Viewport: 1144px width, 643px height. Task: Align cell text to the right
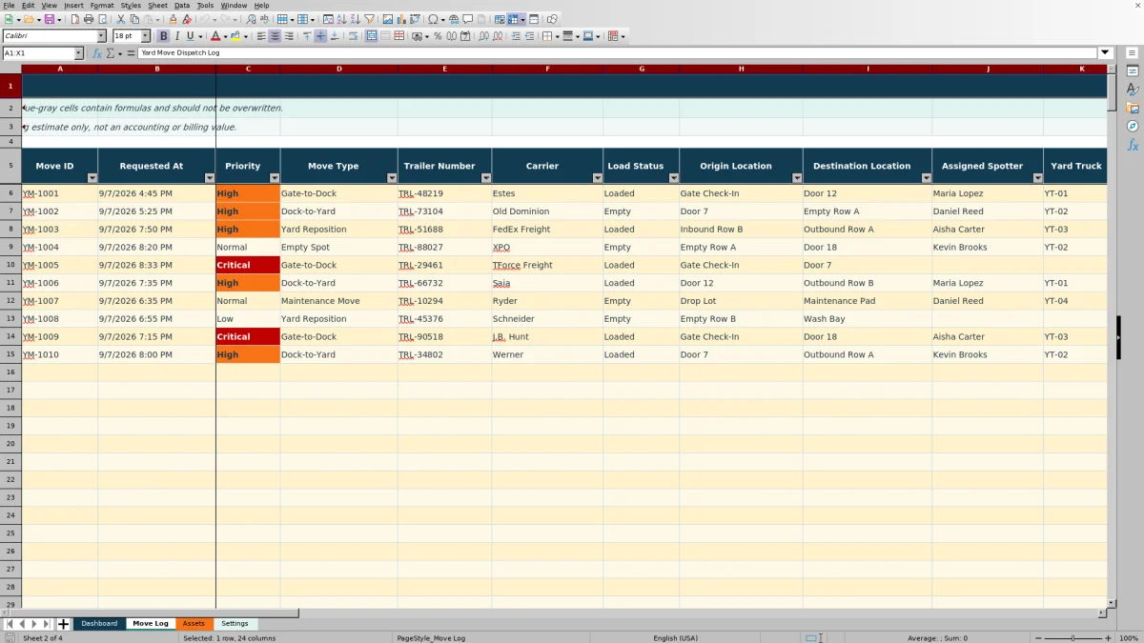[x=289, y=36]
